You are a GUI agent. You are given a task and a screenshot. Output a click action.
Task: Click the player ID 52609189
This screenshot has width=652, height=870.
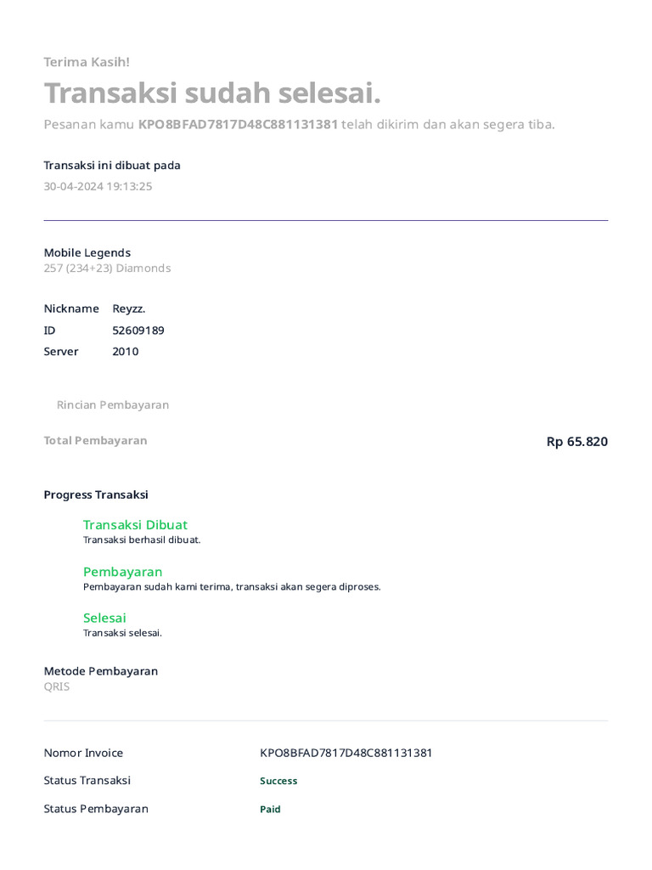pos(138,330)
